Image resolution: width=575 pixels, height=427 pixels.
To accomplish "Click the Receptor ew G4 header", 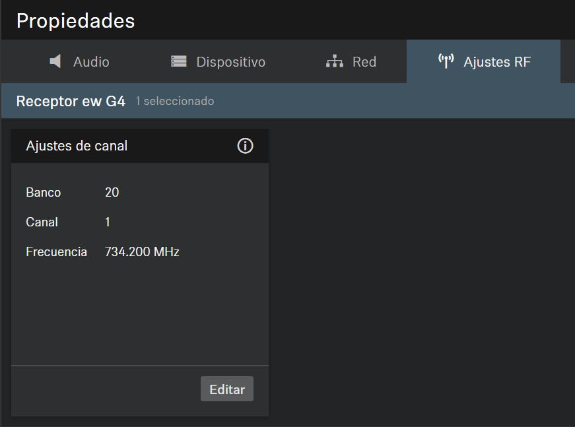I will [71, 102].
